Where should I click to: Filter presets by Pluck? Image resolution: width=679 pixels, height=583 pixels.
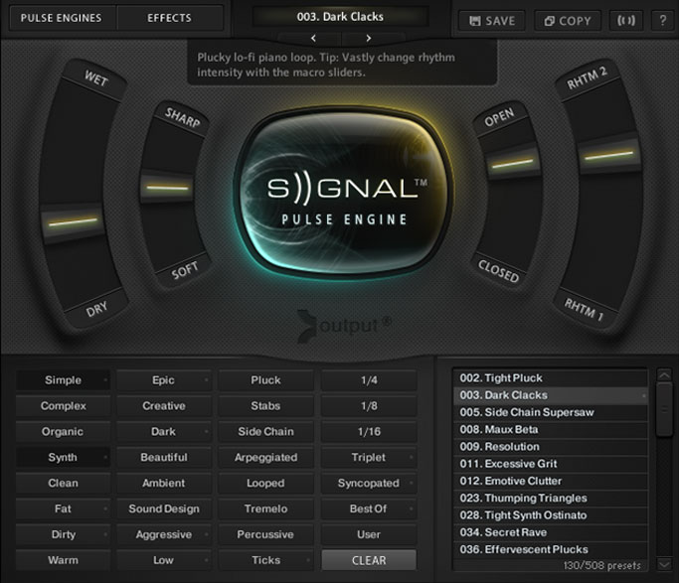click(x=265, y=380)
